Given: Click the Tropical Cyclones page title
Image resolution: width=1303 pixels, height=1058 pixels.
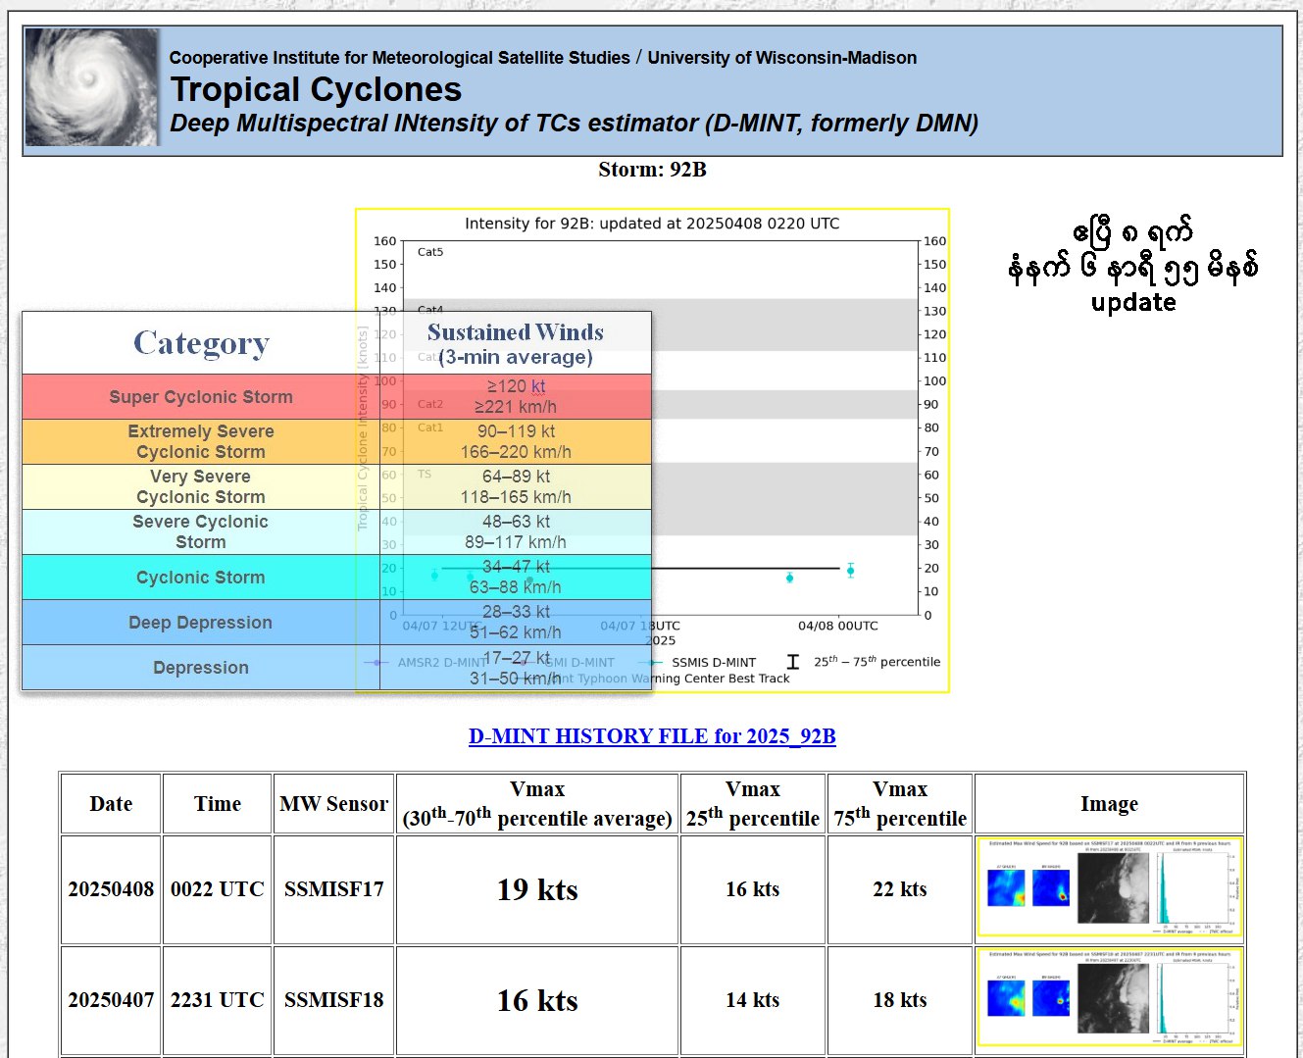Looking at the screenshot, I should [x=316, y=89].
